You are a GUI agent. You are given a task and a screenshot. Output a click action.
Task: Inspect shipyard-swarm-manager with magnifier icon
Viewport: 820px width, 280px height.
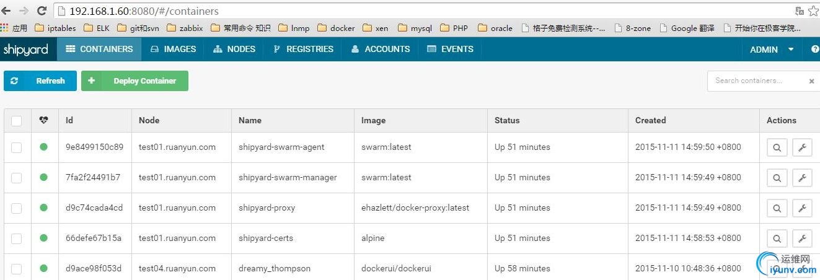coord(777,178)
